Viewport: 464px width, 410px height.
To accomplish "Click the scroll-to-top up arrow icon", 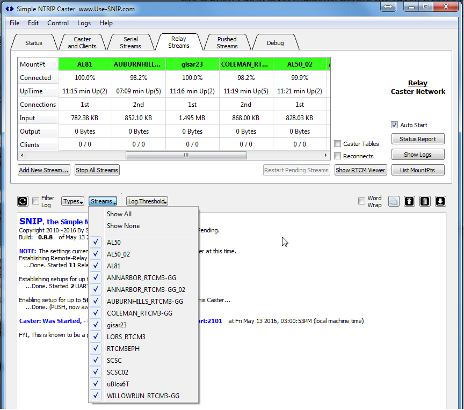I will 409,201.
